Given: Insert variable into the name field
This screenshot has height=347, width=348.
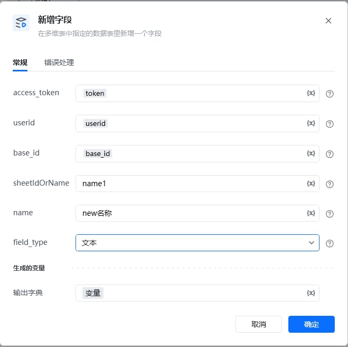Looking at the screenshot, I should pos(311,213).
